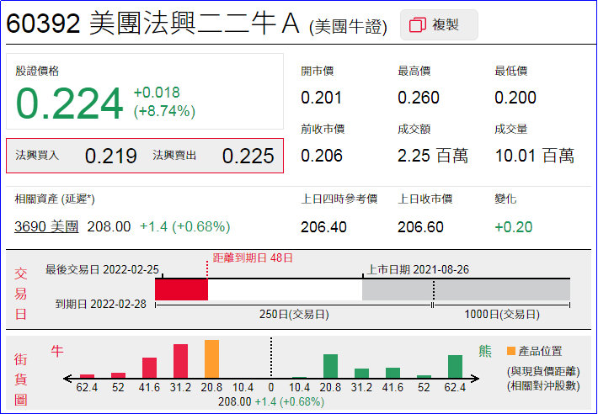This screenshot has height=414, width=598.
Task: Select the 開市價 value 0.201
Action: coord(321,98)
